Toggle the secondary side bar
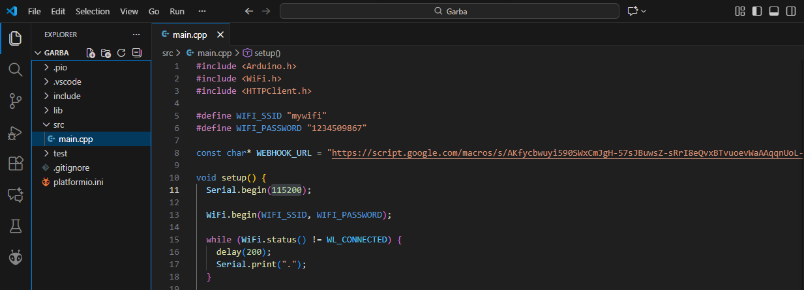Image resolution: width=804 pixels, height=290 pixels. pos(791,11)
